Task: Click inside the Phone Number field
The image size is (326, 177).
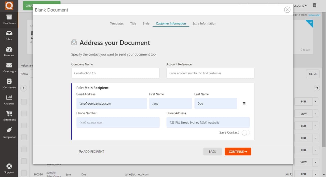Action: (118, 122)
